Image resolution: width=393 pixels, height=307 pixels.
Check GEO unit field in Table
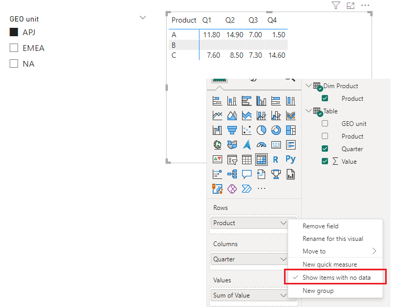[325, 123]
